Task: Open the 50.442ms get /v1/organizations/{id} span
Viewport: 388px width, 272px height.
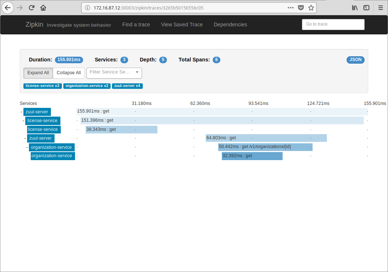Action: click(x=265, y=147)
